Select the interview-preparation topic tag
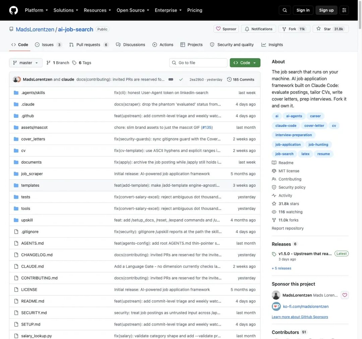Screen dimensions: 362x339 coord(293,135)
